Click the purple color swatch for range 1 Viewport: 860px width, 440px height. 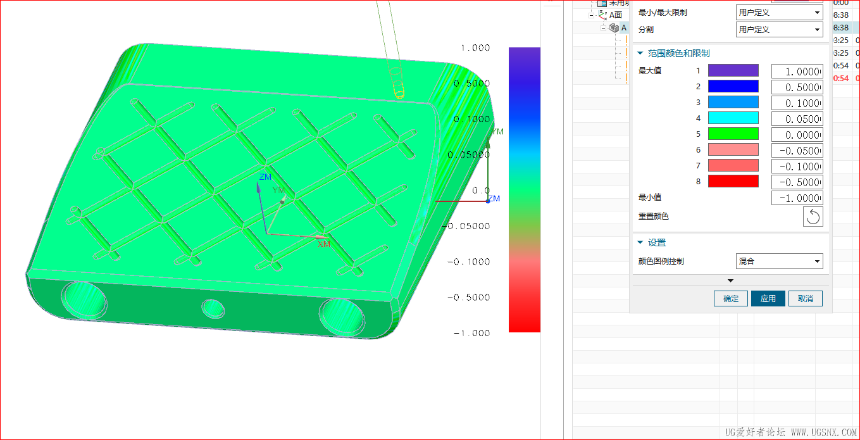[x=733, y=71]
